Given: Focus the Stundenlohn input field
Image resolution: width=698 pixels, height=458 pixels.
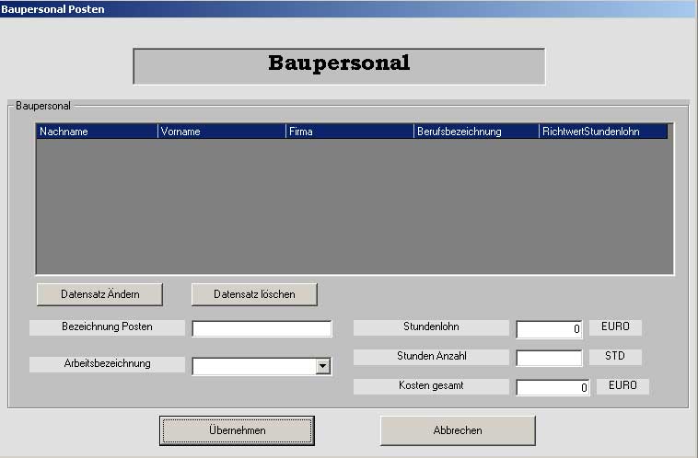Looking at the screenshot, I should pos(549,329).
